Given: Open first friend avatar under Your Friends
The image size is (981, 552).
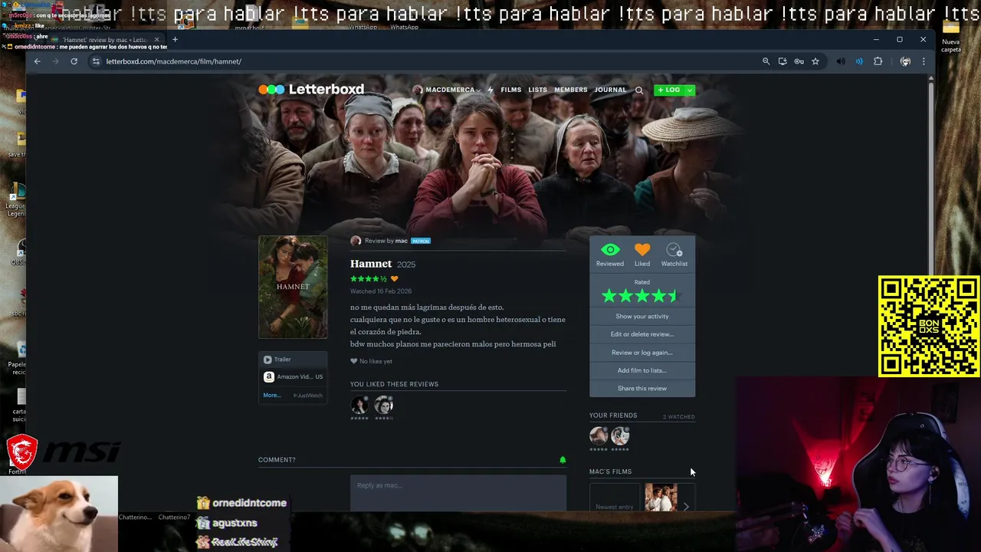Looking at the screenshot, I should 599,436.
